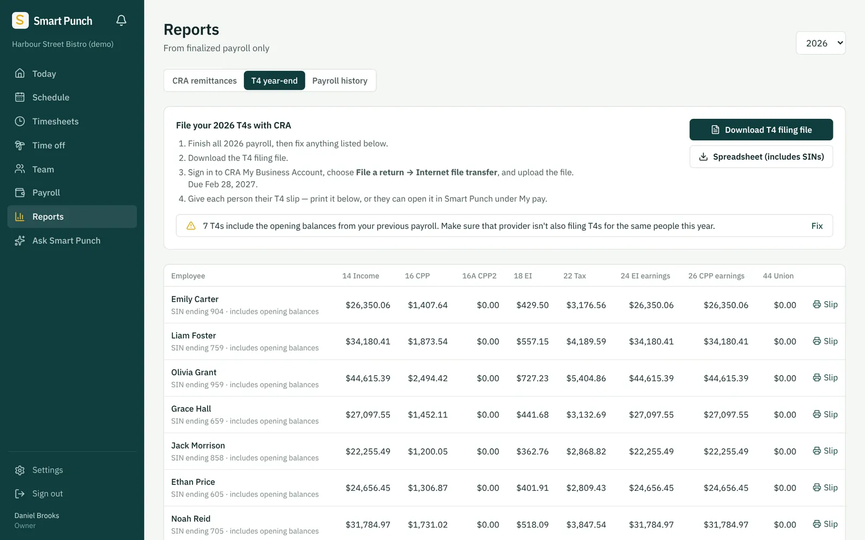The image size is (865, 540).
Task: Print Liam Foster's T4 slip
Action: (x=825, y=341)
